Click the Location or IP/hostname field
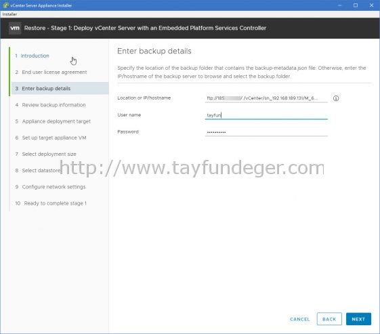This screenshot has width=380, height=334. (x=266, y=98)
